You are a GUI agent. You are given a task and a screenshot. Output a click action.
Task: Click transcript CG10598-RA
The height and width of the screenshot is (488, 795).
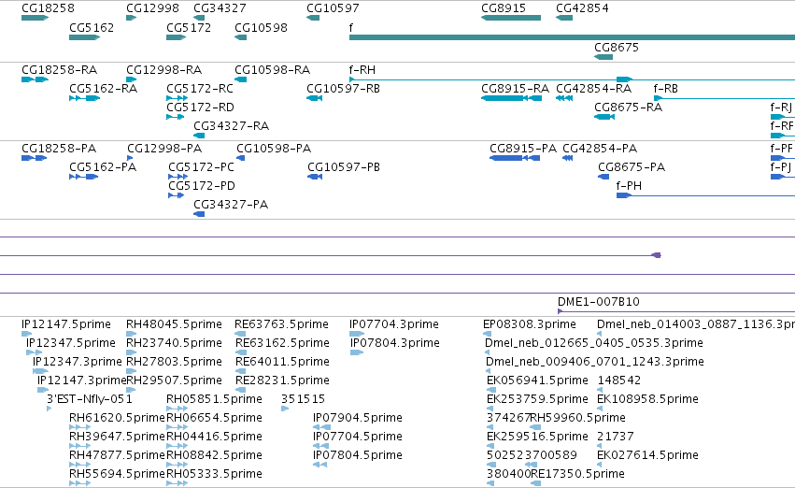(272, 69)
